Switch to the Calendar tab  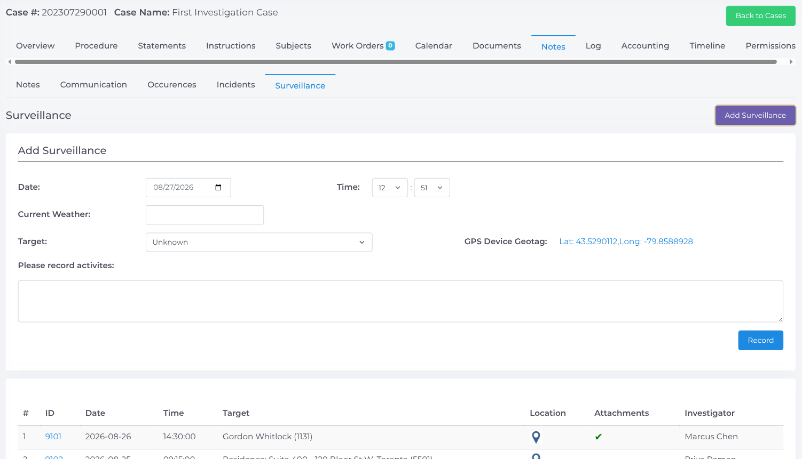pyautogui.click(x=434, y=46)
